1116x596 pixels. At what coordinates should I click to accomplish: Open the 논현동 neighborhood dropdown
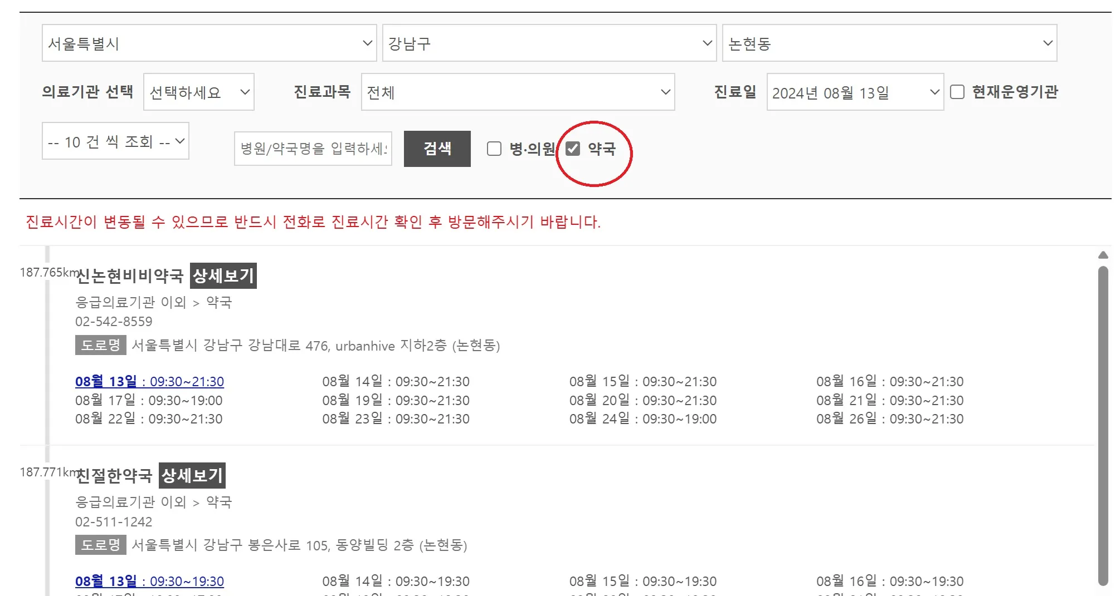[890, 43]
